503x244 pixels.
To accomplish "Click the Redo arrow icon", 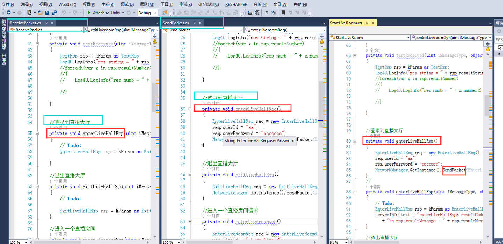I will 75,13.
